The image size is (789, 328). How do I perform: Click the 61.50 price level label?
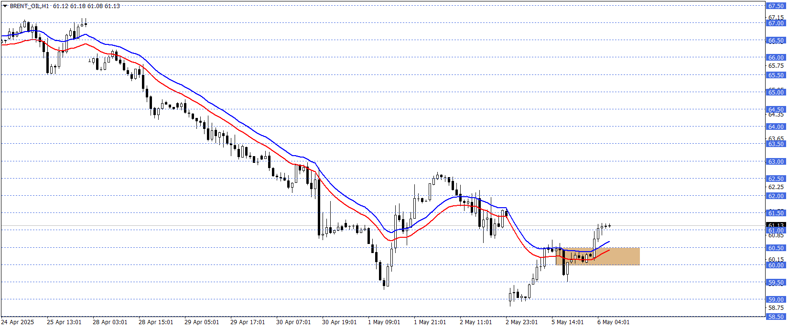(x=777, y=213)
